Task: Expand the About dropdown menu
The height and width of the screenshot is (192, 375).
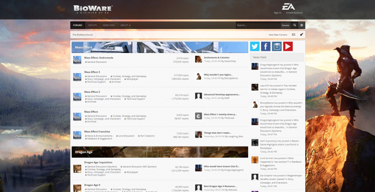Action: (125, 25)
